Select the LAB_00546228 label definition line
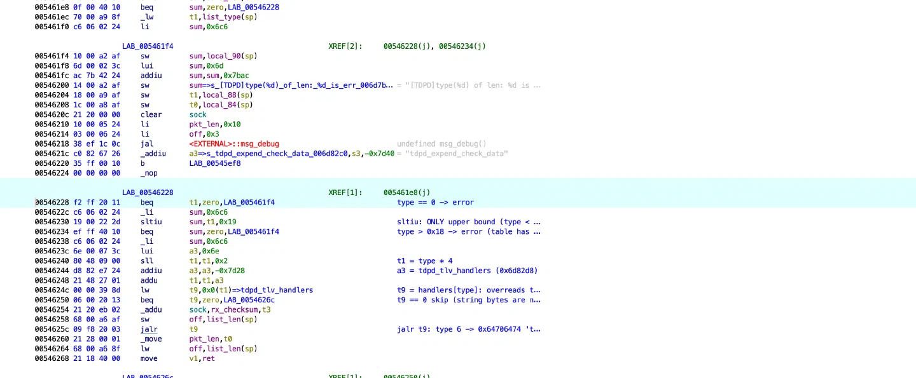916x378 pixels. [148, 192]
